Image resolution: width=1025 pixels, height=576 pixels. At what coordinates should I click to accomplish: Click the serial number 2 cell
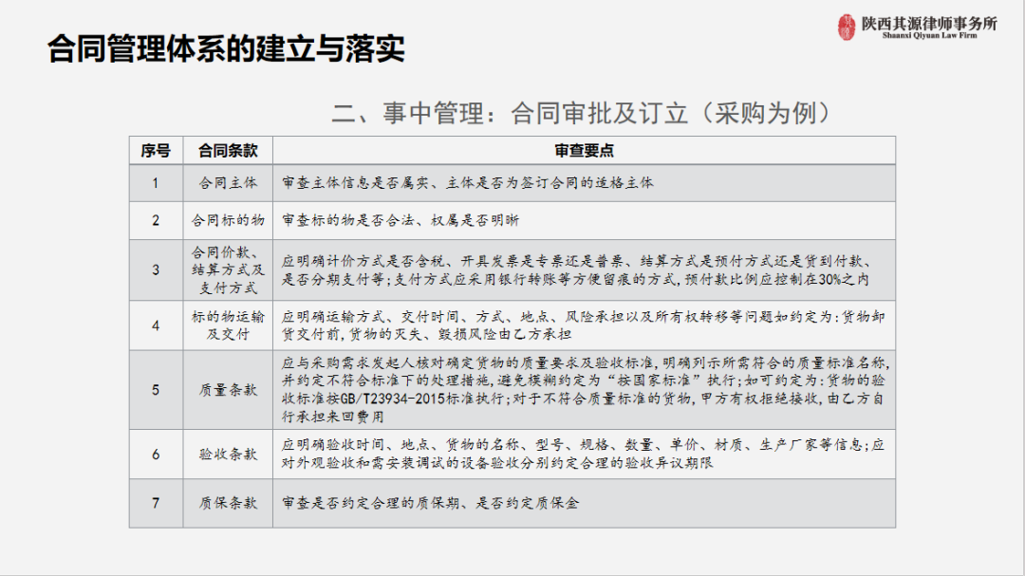click(156, 220)
